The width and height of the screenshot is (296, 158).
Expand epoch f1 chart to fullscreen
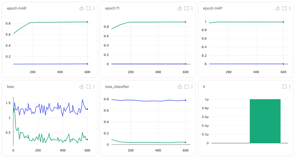186,8
